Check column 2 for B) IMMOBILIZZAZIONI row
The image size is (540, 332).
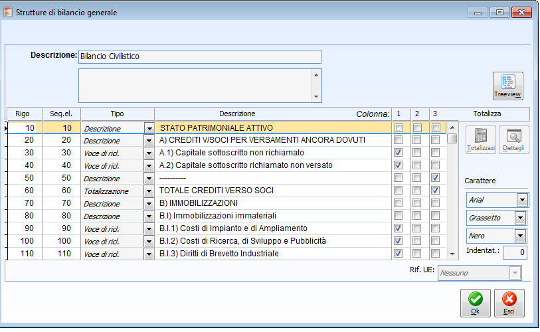[417, 203]
